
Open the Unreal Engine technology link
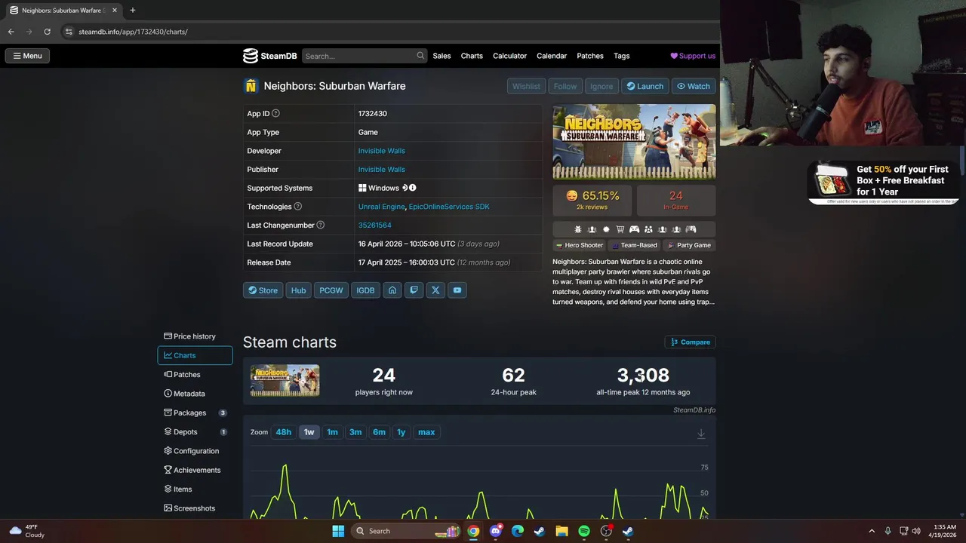(x=382, y=207)
